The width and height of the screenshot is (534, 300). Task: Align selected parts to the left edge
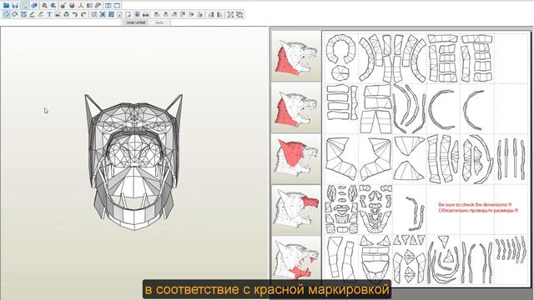pos(156,14)
